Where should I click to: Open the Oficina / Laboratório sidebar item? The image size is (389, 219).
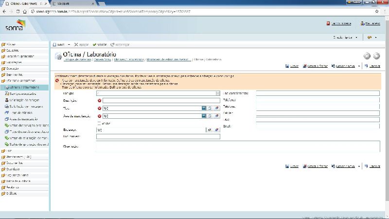27,88
